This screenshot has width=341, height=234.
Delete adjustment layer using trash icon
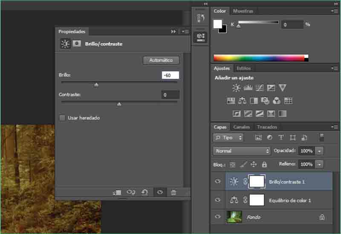click(173, 192)
